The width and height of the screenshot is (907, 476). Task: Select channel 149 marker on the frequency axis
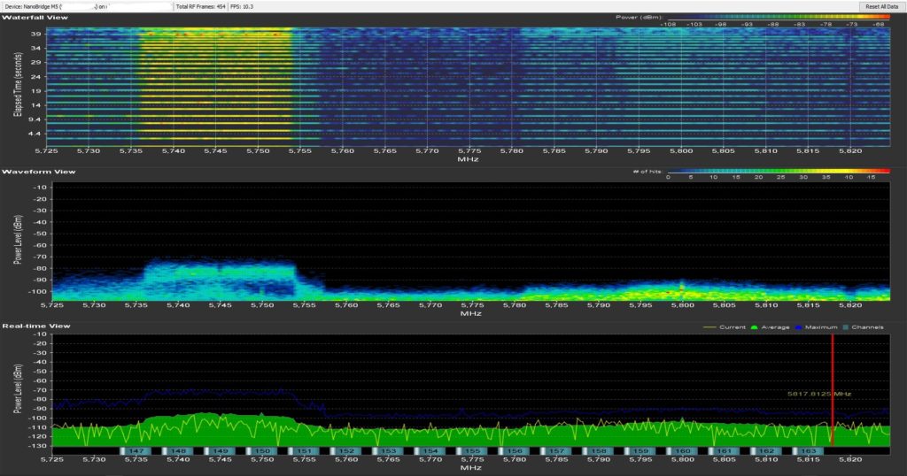coord(221,451)
